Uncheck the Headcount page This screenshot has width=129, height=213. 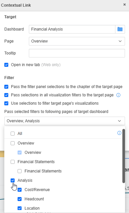[20, 199]
